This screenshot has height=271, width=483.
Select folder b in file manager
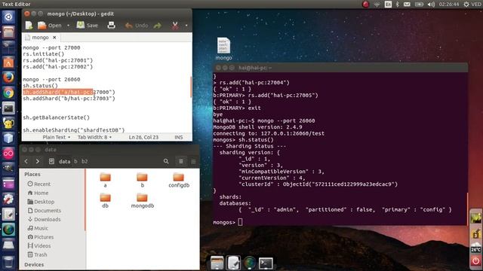click(142, 180)
